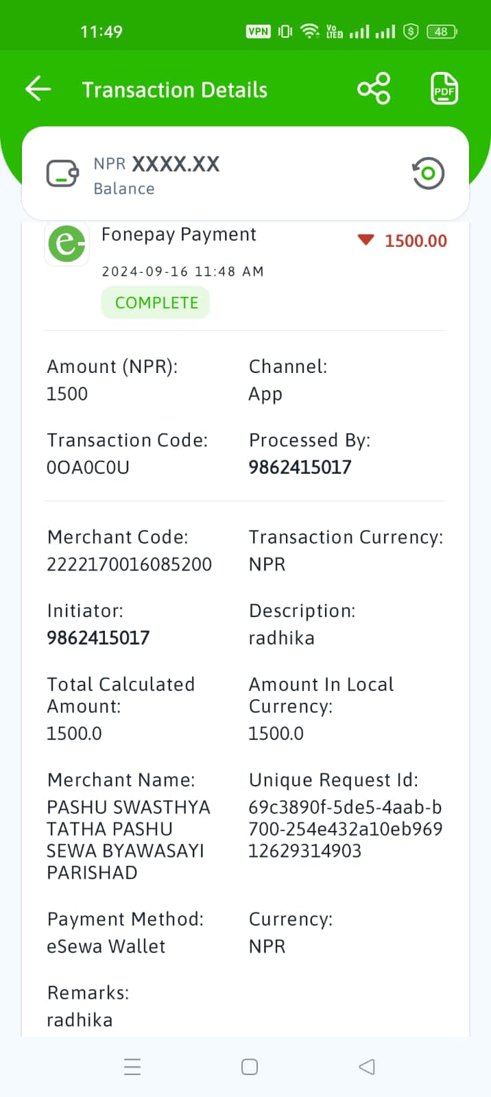Screen dimensions: 491x1097
Task: Tap the red downward triangle indicator
Action: (366, 240)
